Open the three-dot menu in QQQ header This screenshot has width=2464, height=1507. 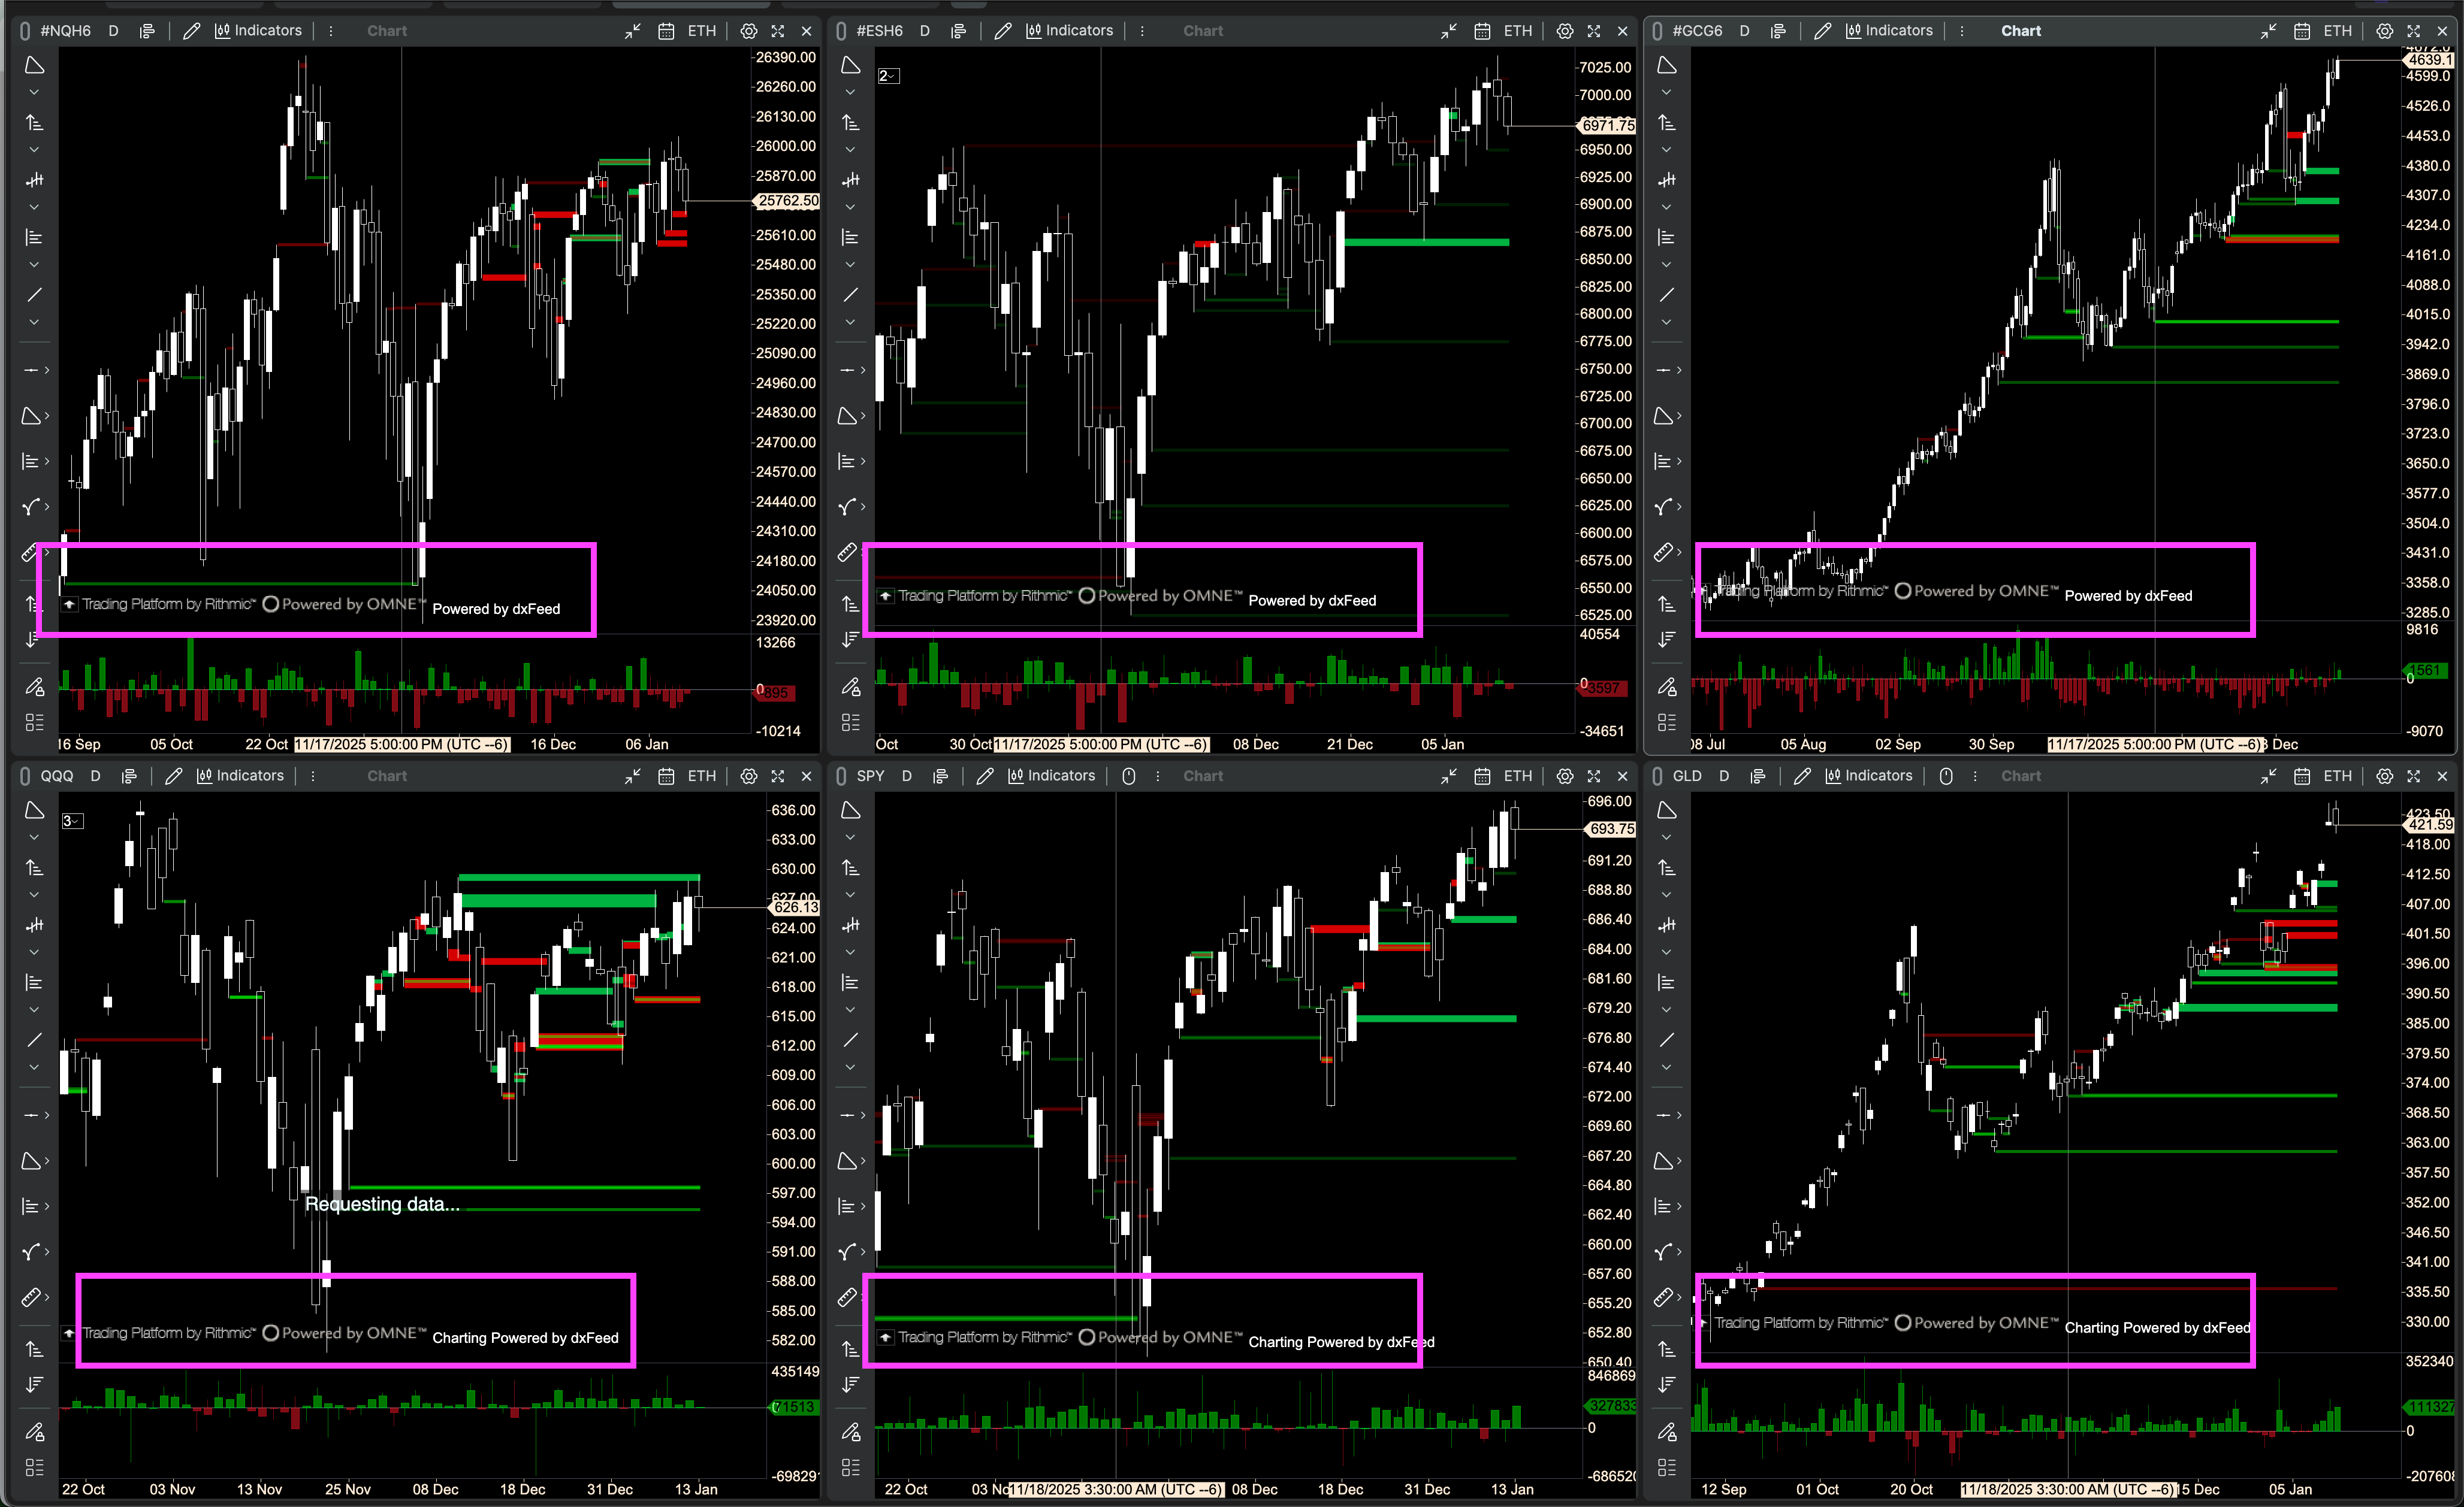pos(313,776)
